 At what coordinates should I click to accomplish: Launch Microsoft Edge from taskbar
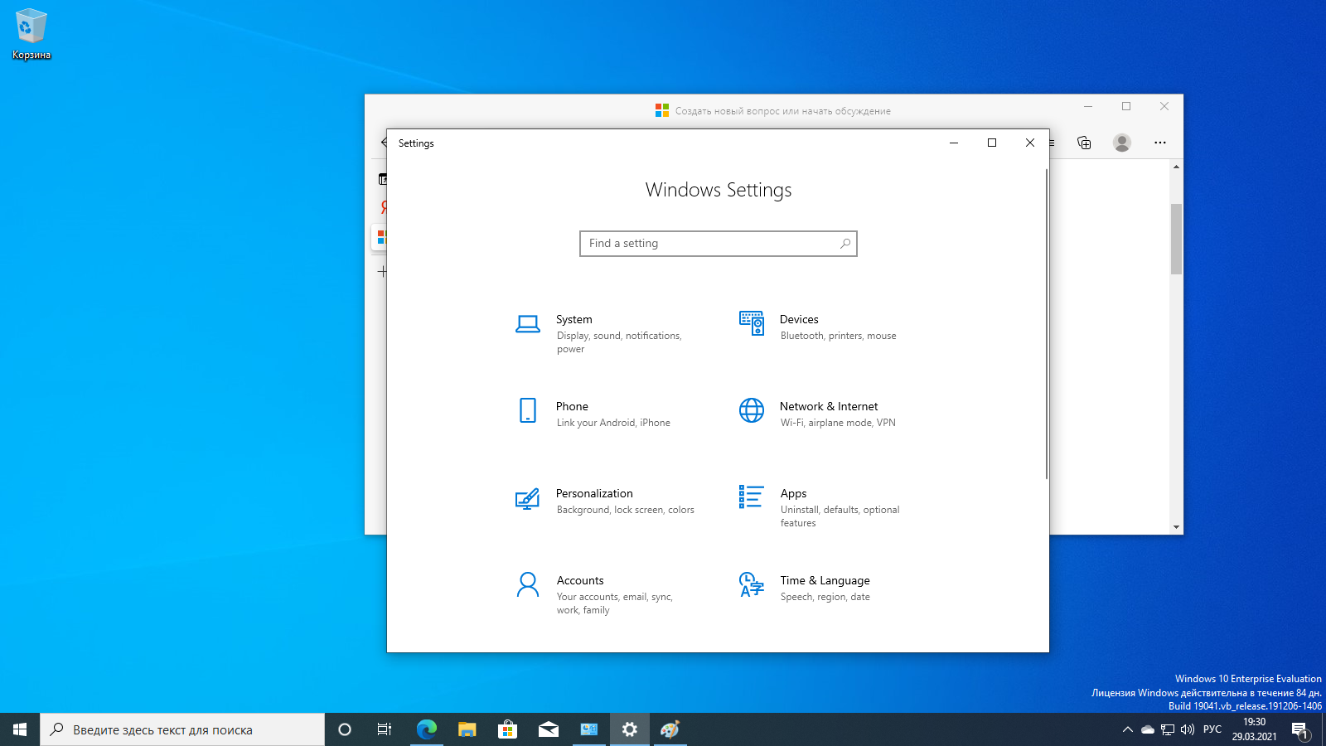click(x=426, y=729)
